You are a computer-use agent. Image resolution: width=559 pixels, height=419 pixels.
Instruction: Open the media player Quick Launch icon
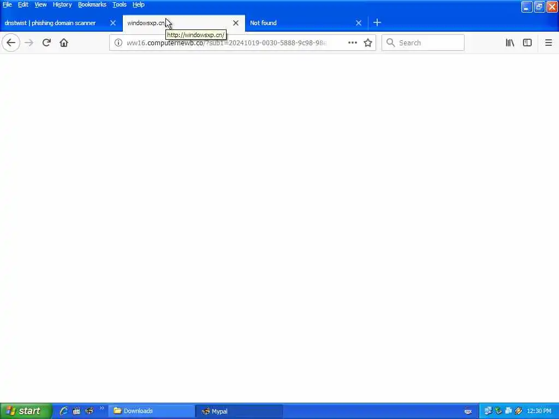coord(76,411)
